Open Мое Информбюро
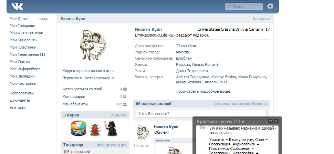334x154 pixels. coord(25,69)
